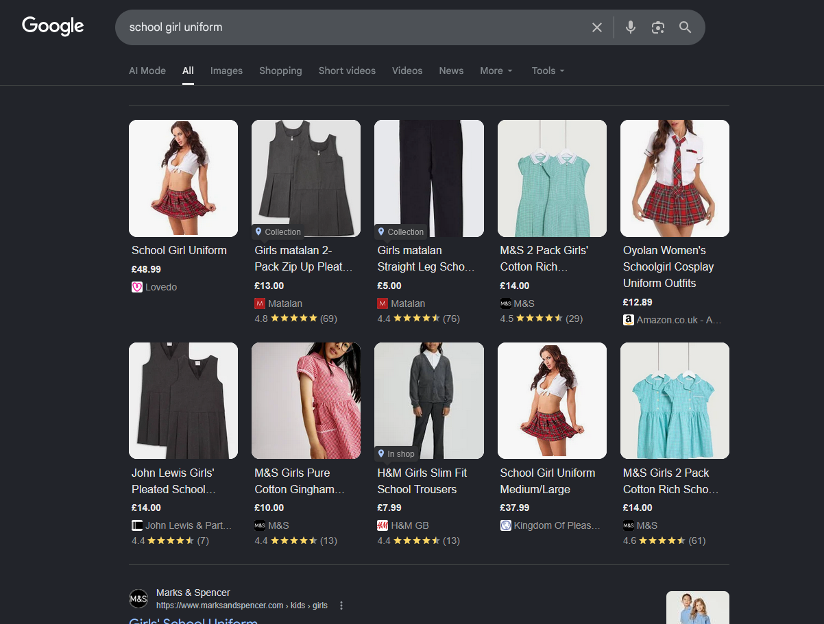Click the H&M cardigan and trousers image

point(429,401)
